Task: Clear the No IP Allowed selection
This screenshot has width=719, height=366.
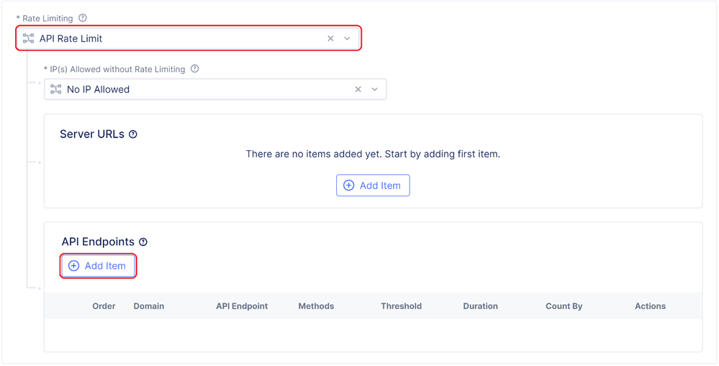Action: (358, 90)
